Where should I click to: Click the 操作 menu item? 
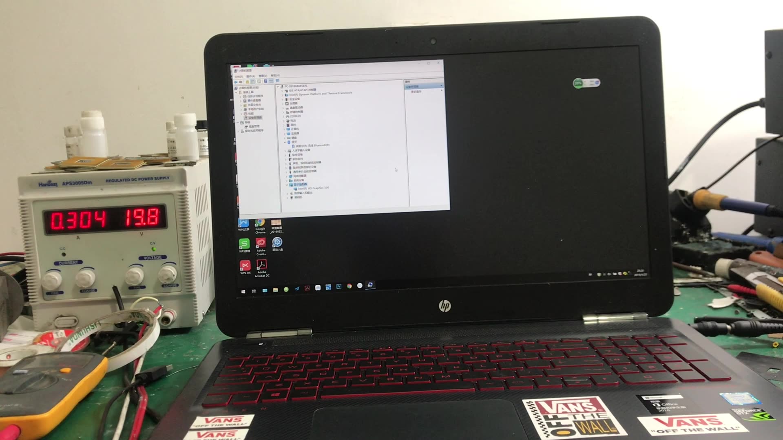tap(251, 75)
